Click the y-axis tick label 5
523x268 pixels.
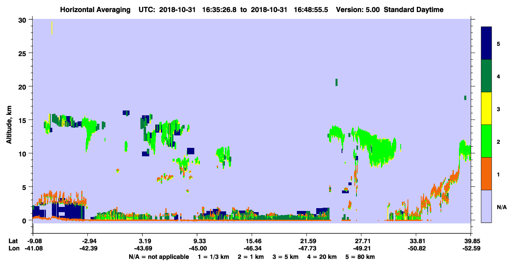point(25,187)
